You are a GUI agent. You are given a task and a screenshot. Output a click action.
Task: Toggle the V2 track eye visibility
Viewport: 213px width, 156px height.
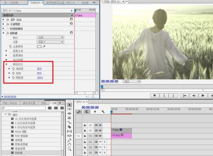click(100, 130)
